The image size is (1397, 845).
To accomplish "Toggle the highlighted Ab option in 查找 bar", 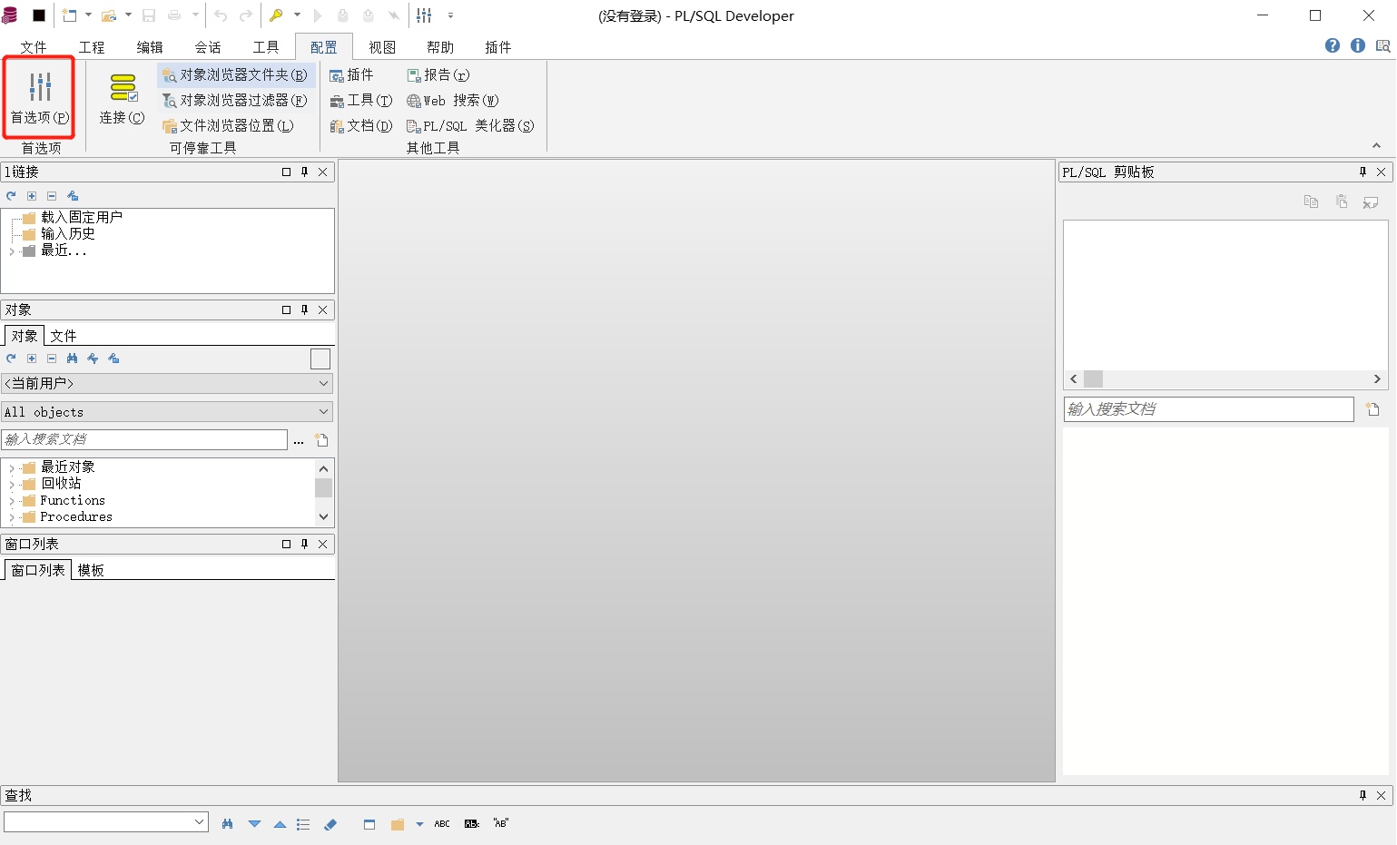I will 472,824.
